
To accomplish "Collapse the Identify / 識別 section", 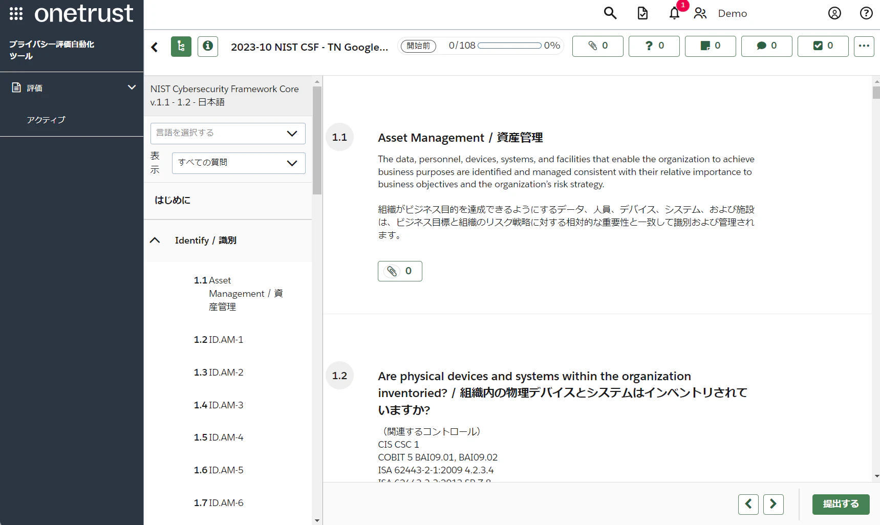I will 155,240.
